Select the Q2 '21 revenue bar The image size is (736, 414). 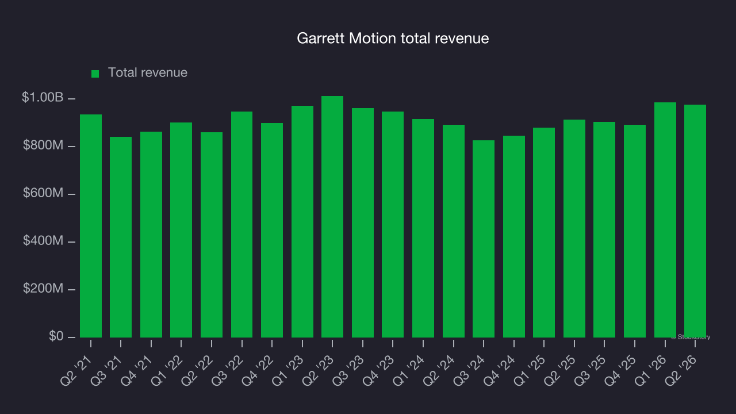tap(91, 226)
